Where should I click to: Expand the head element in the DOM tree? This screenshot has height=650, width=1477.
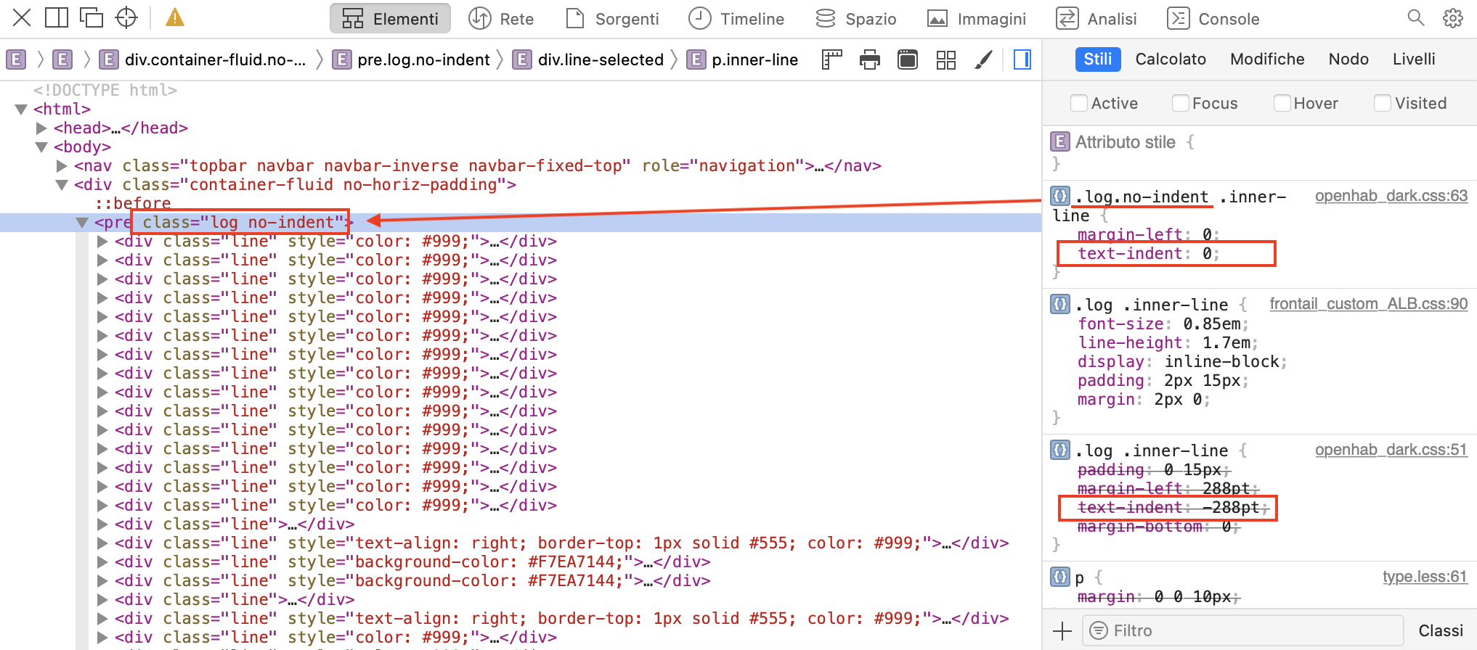click(41, 128)
